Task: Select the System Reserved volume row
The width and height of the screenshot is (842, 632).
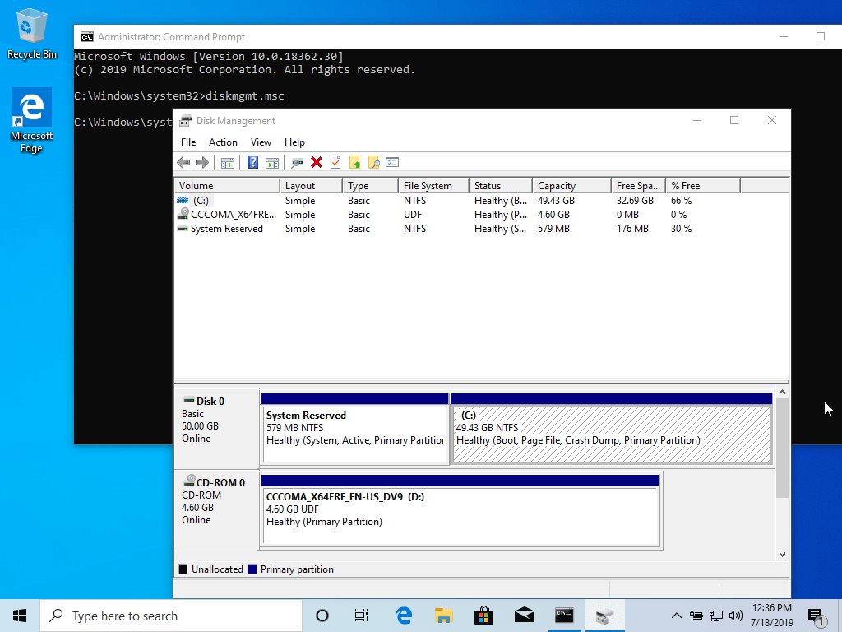Action: click(x=226, y=229)
